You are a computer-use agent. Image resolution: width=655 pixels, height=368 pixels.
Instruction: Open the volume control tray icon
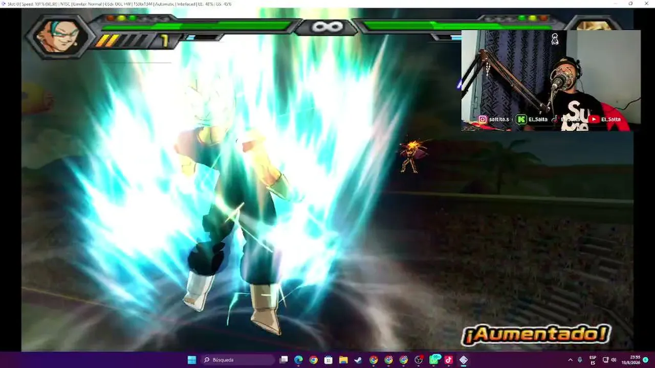pos(614,360)
